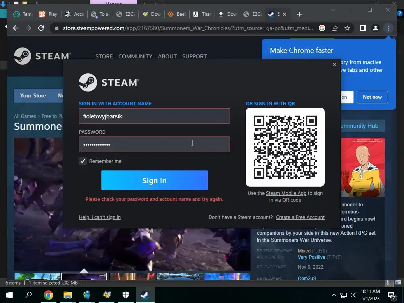Show hidden tray icons chevron

pos(334,295)
